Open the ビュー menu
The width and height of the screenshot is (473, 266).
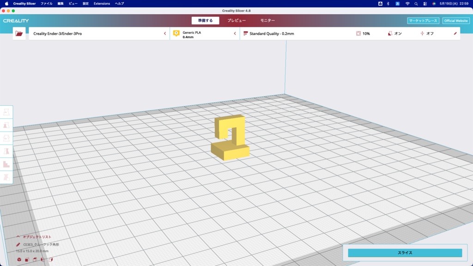[x=73, y=4]
